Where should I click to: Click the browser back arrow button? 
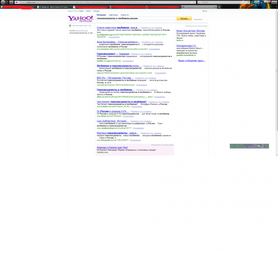coord(3,2)
